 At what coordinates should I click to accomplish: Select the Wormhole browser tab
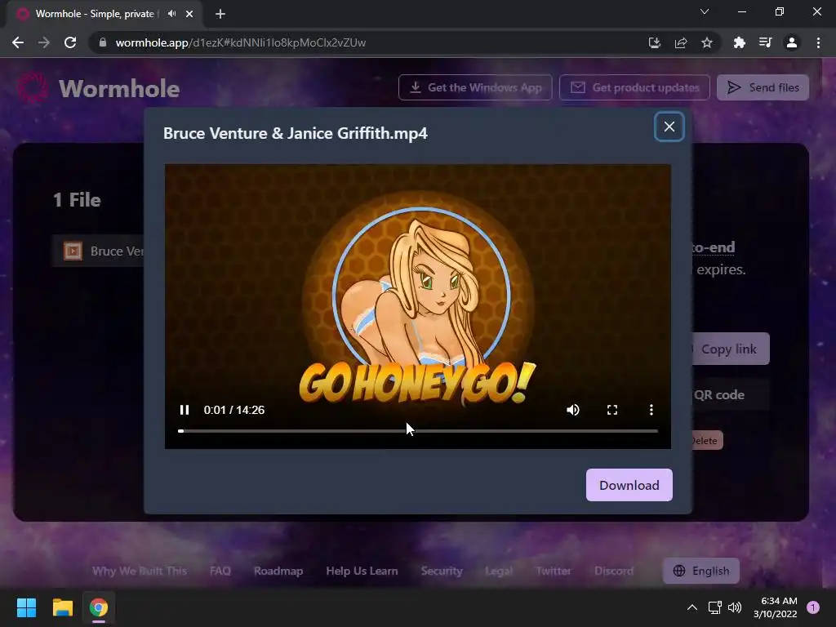104,14
